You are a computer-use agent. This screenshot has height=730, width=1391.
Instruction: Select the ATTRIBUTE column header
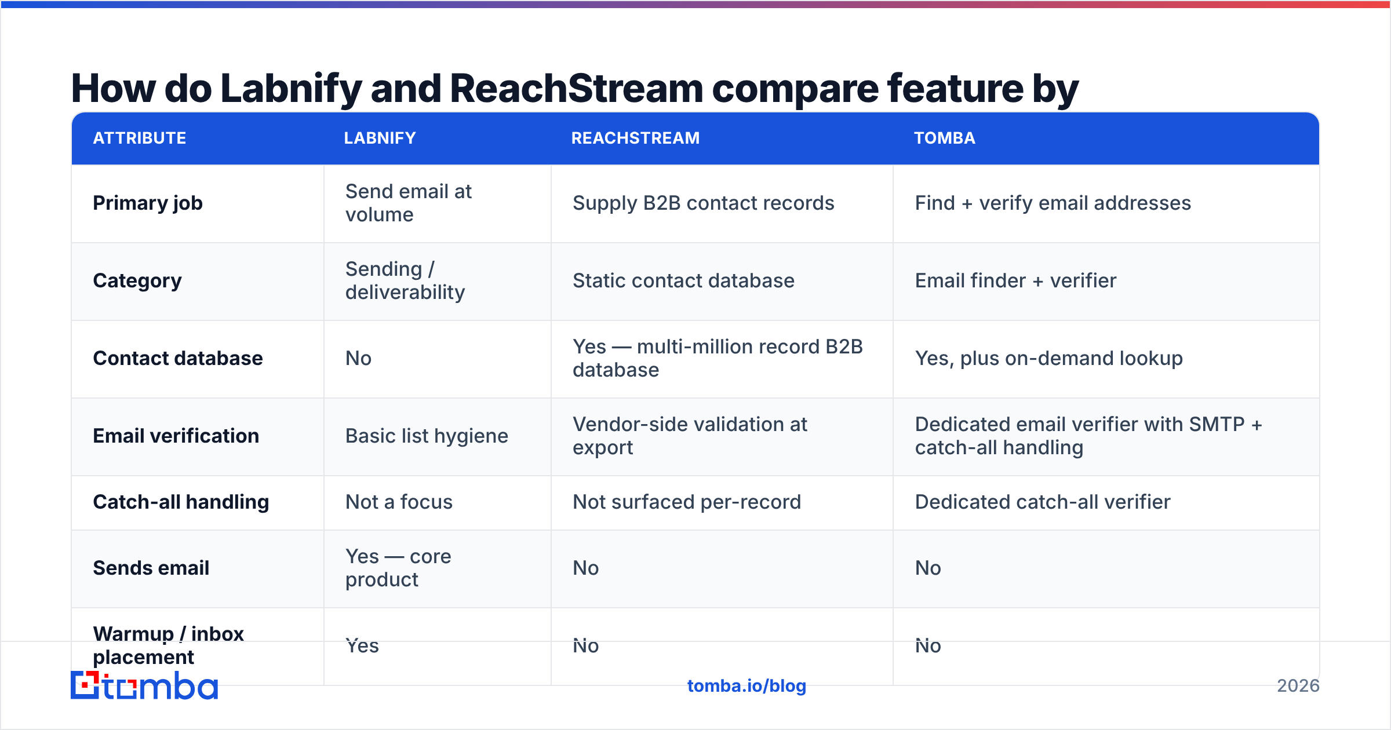(140, 138)
